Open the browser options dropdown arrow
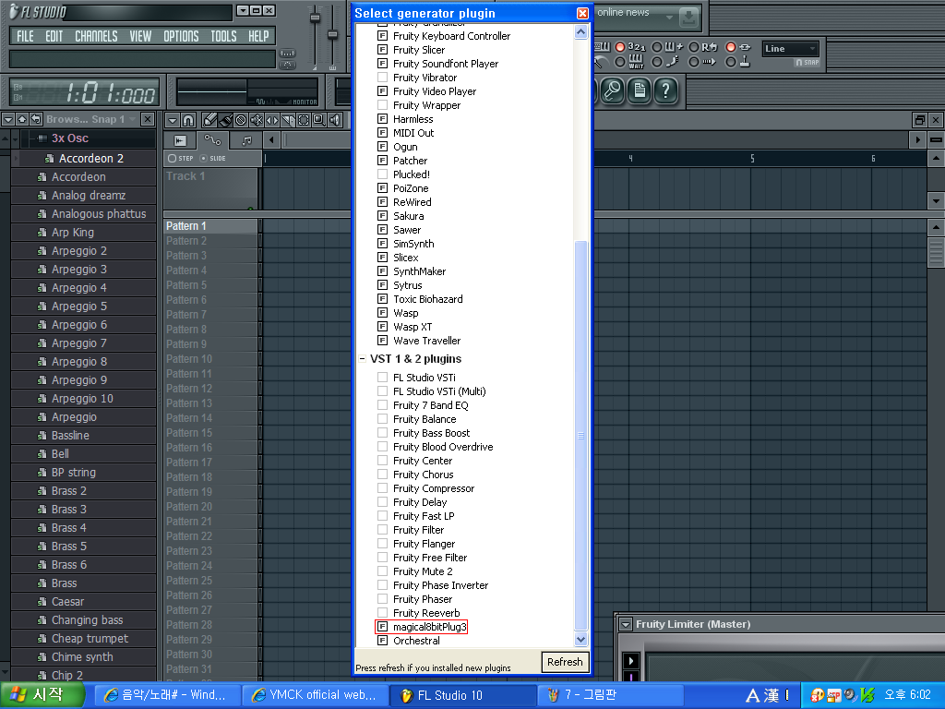 click(8, 119)
